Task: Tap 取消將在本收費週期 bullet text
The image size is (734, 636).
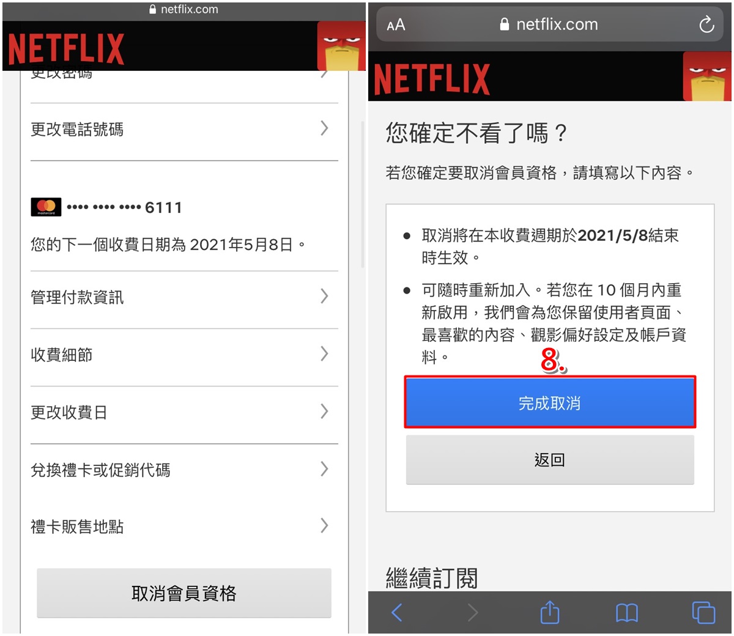Action: pos(550,246)
